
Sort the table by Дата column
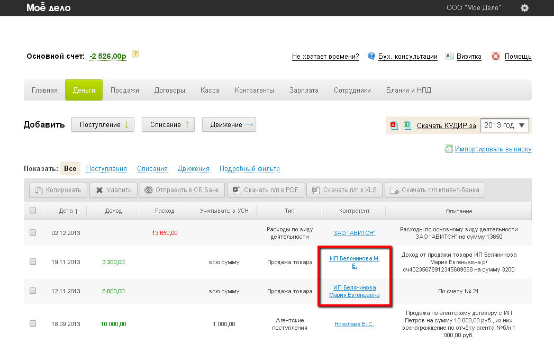pos(68,211)
